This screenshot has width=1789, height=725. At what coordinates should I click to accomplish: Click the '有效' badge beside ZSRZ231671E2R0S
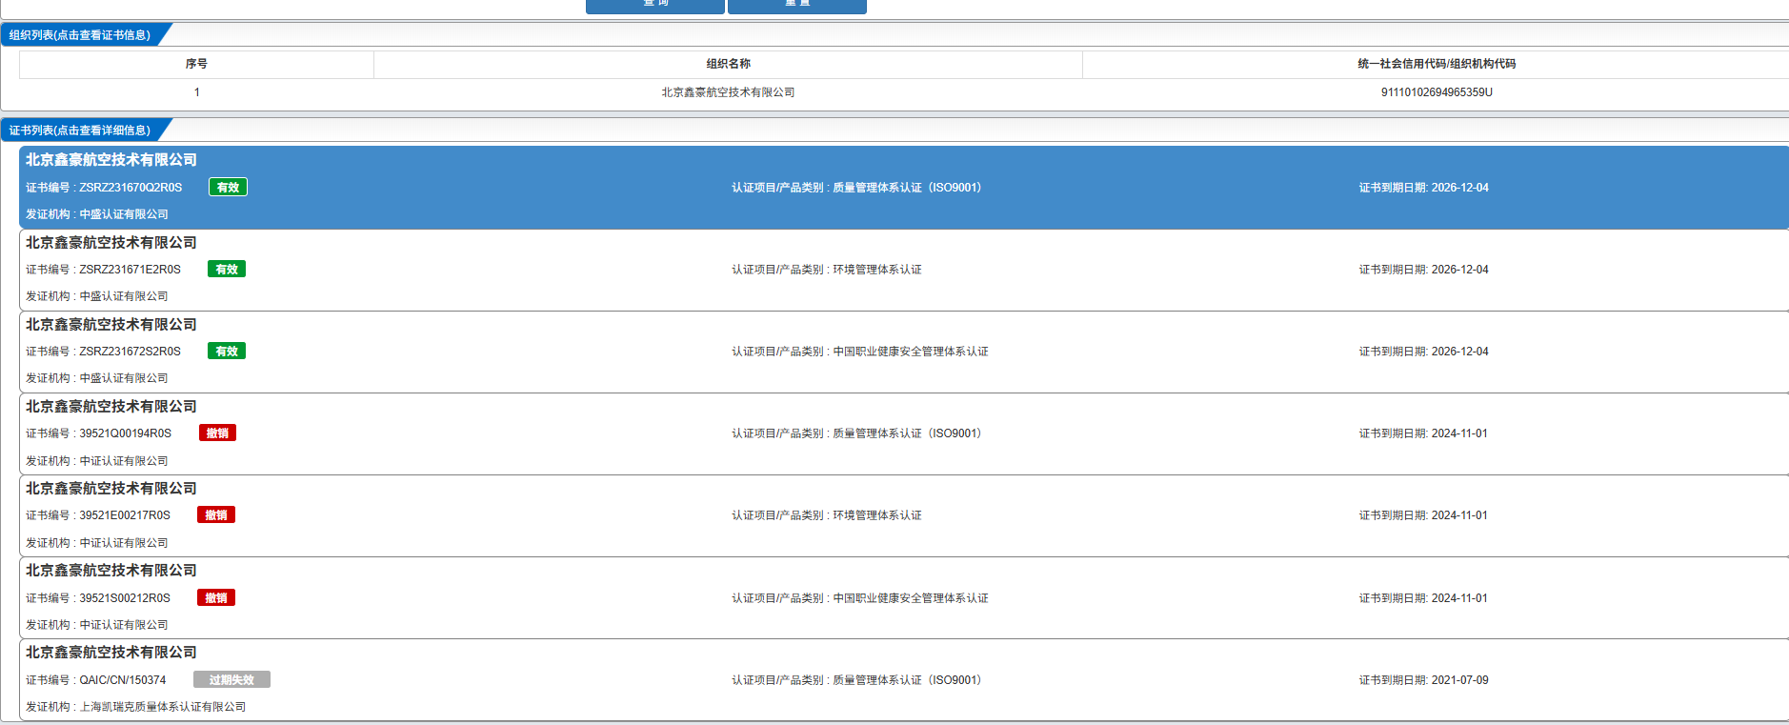click(227, 270)
